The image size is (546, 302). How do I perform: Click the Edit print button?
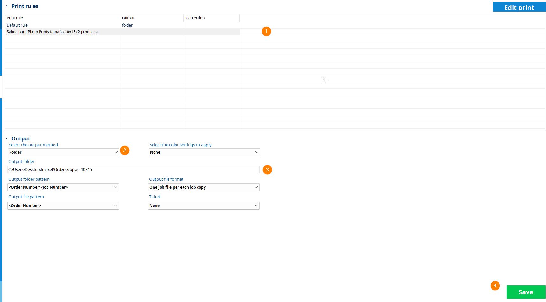pyautogui.click(x=519, y=7)
